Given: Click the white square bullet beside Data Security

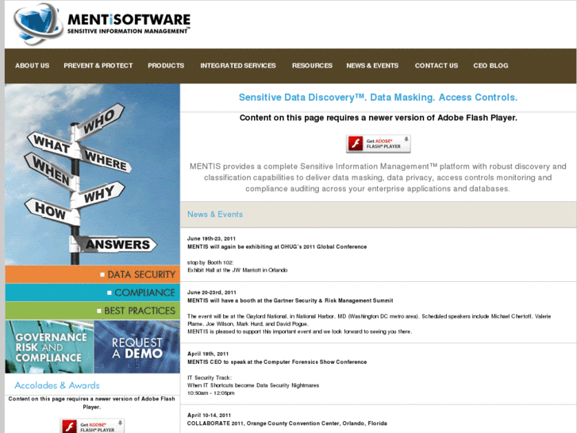Looking at the screenshot, I should 102,275.
